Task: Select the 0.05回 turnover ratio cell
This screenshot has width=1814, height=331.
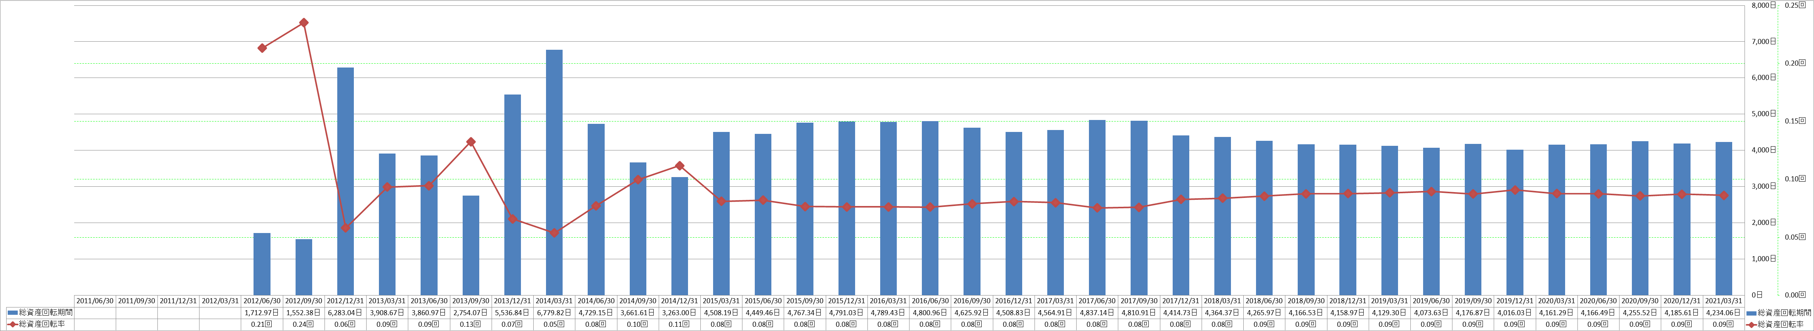Action: (x=554, y=324)
